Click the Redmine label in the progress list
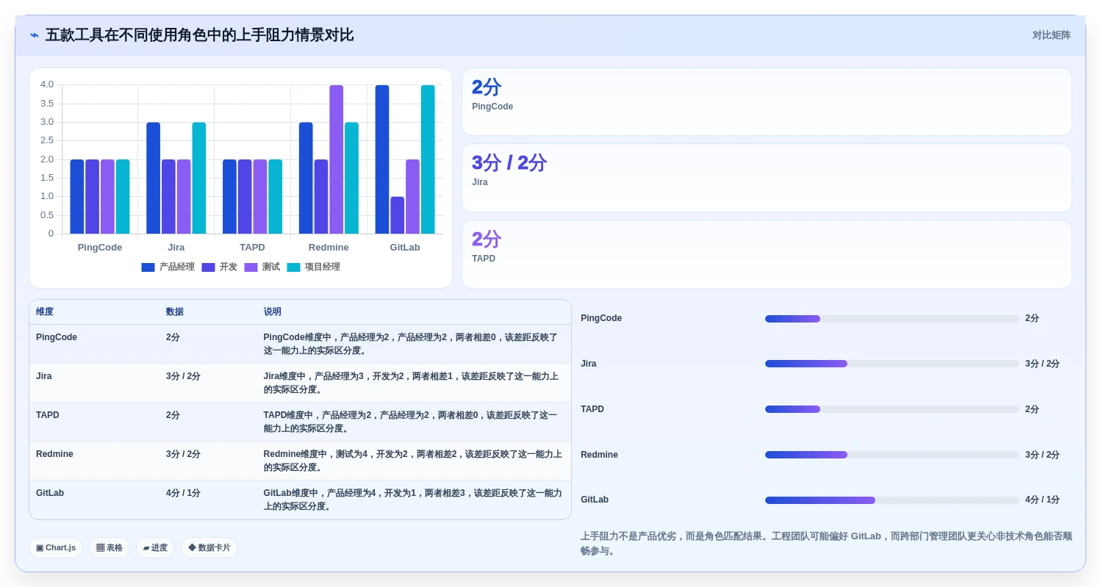 pyautogui.click(x=599, y=455)
